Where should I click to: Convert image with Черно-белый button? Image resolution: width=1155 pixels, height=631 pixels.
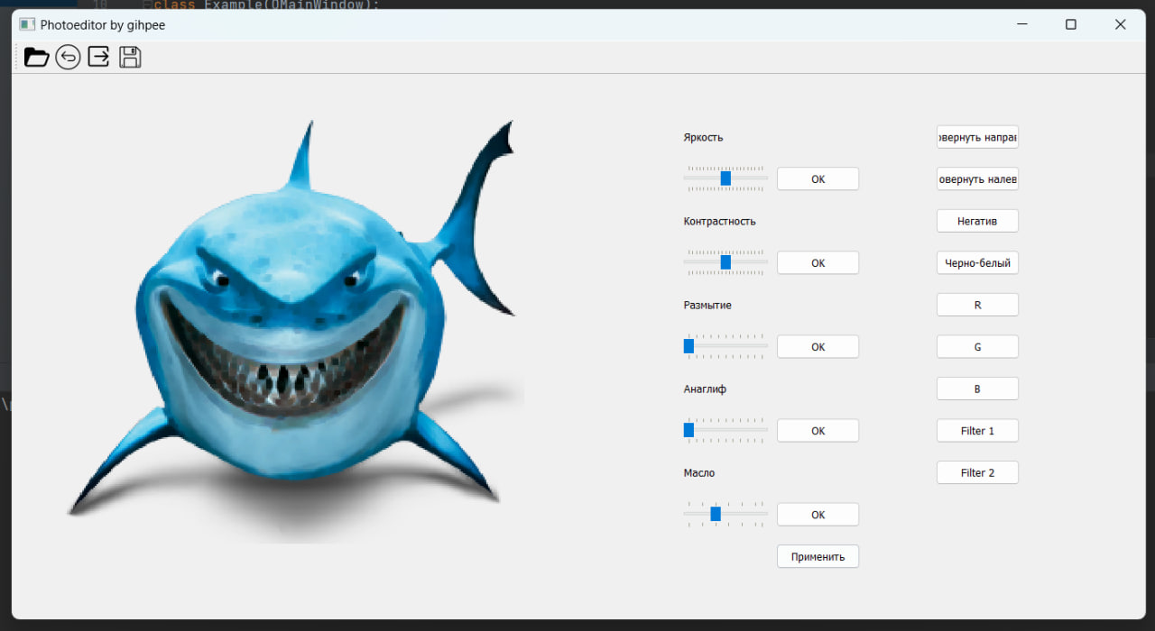pos(977,262)
